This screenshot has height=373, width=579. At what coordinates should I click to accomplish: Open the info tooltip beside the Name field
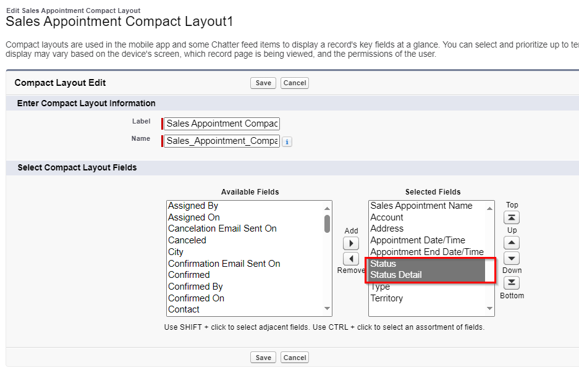point(287,141)
